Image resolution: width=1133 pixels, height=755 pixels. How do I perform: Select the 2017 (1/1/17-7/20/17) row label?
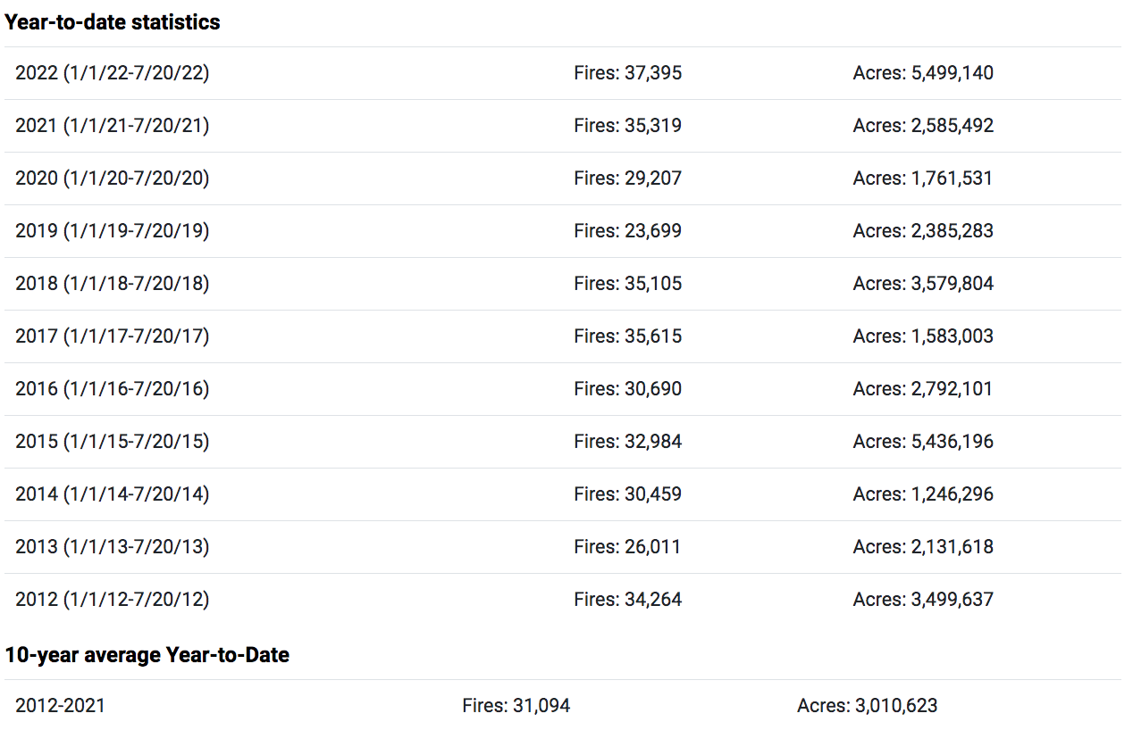[113, 336]
